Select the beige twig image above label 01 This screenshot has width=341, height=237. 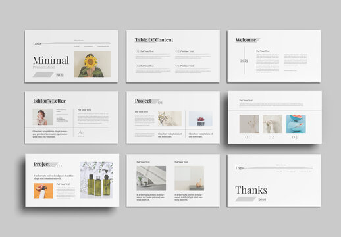249,124
